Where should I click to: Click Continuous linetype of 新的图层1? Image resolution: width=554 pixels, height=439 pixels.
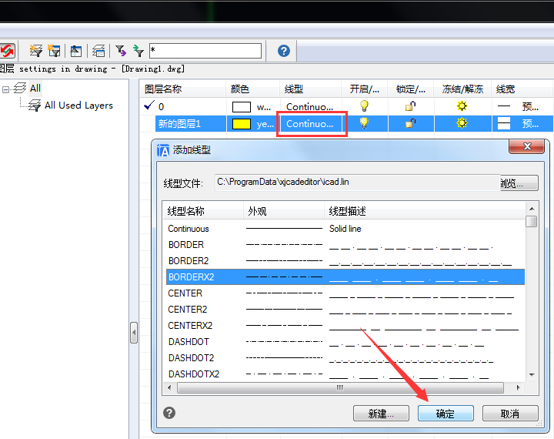tap(309, 124)
